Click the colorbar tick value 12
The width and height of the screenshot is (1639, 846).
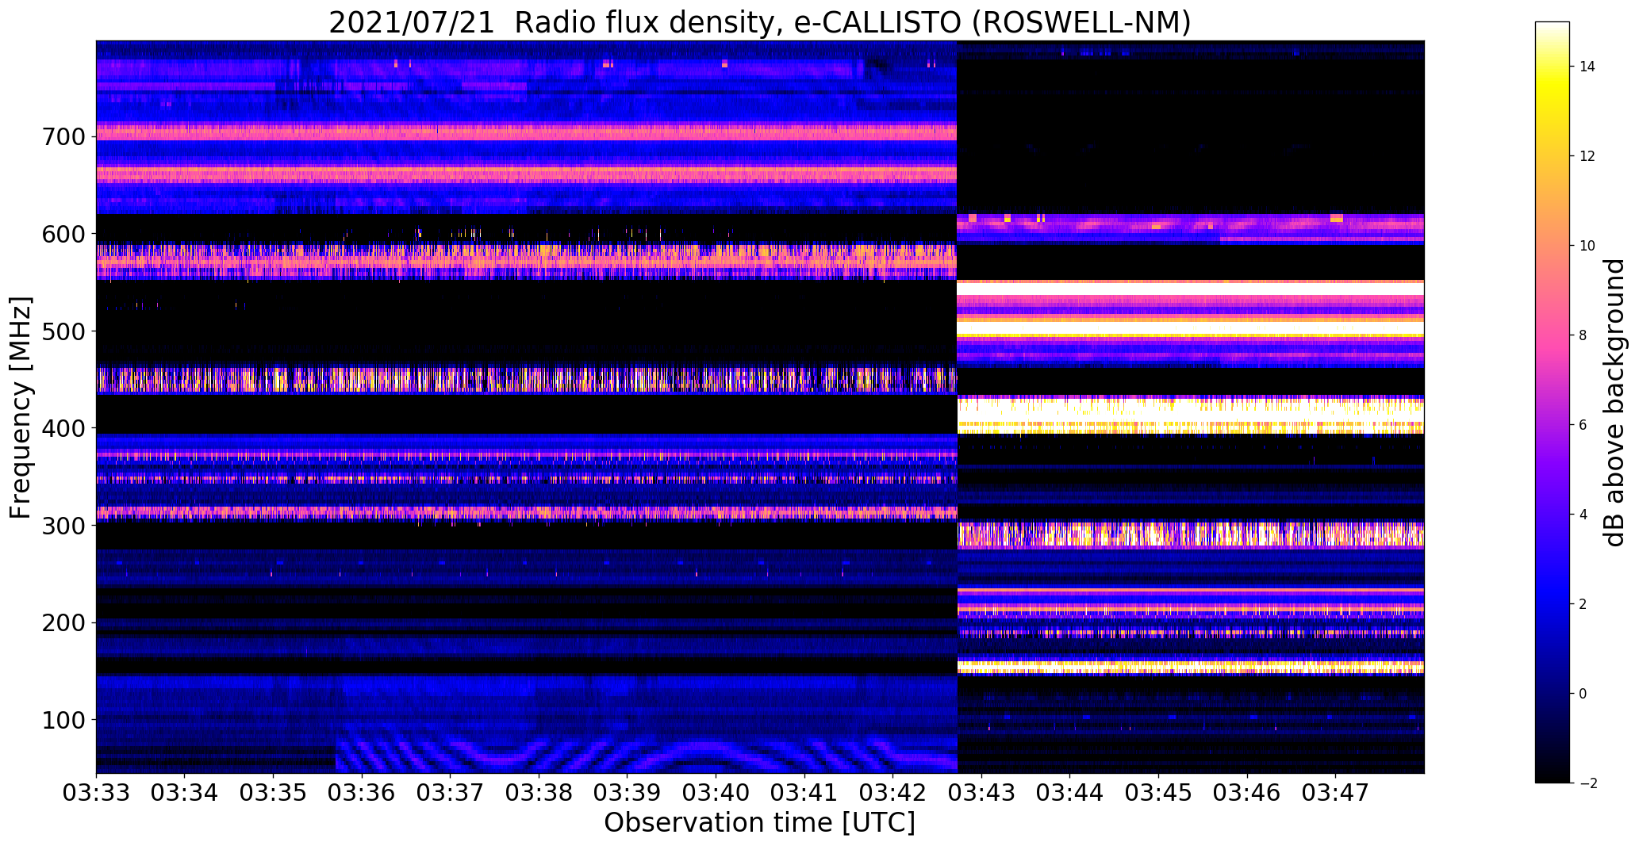(1587, 156)
